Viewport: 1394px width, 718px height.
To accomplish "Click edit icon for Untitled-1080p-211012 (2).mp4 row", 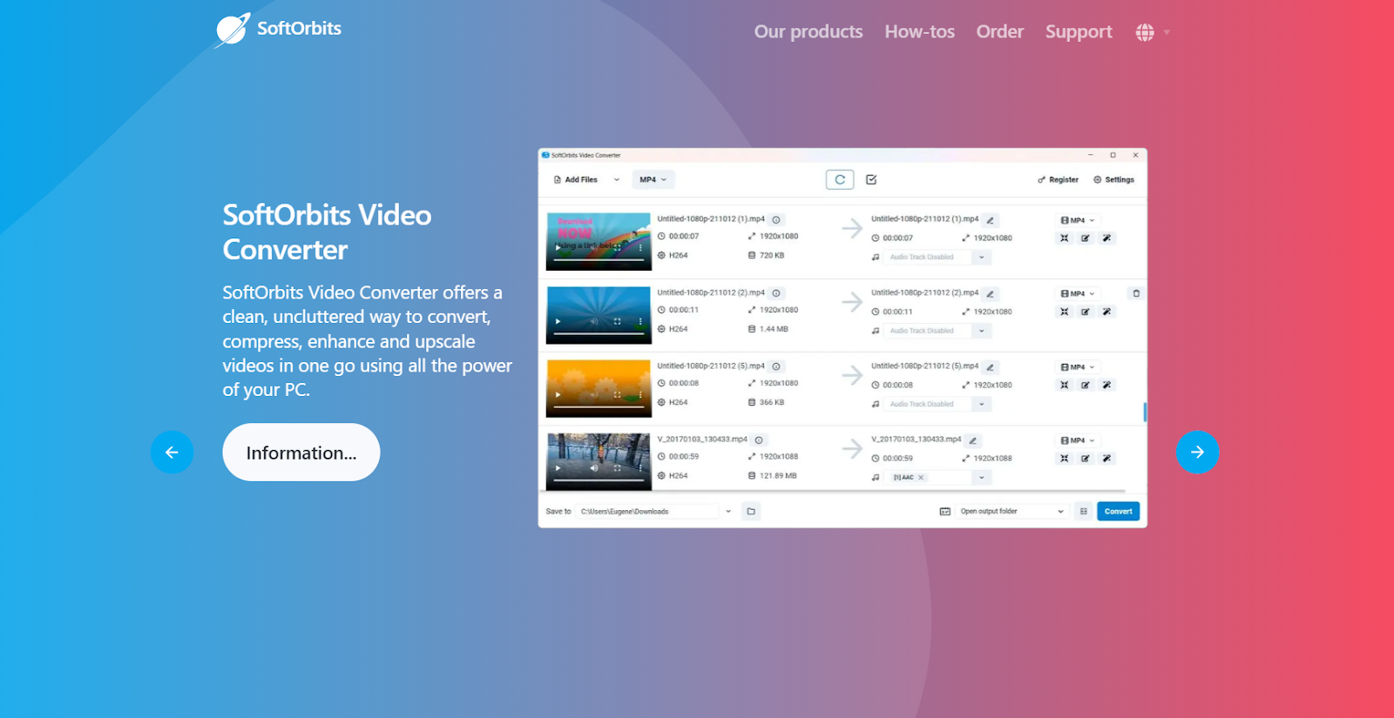I will click(x=1086, y=312).
